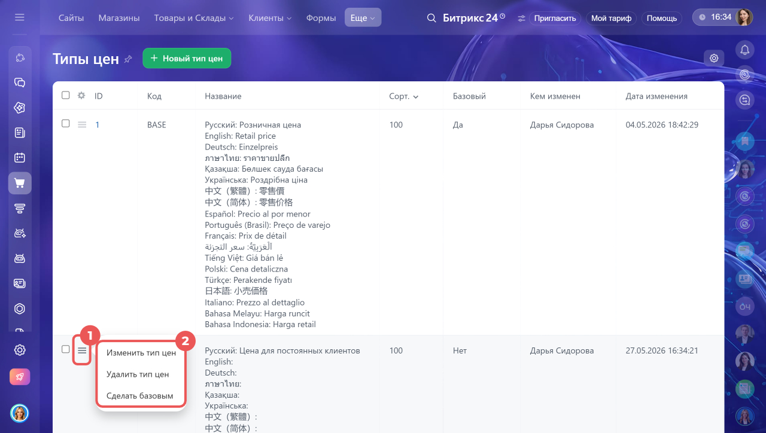Screen dimensions: 766x433
Task: Toggle the select-all checkbox in header
Action: 66,95
